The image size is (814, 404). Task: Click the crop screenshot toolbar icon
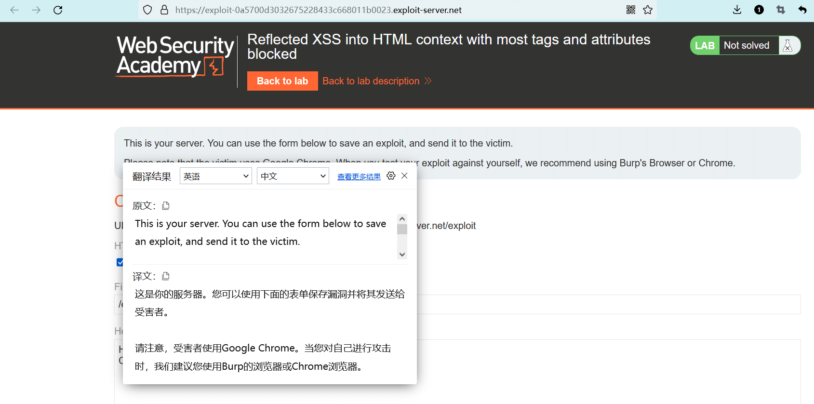click(x=781, y=10)
